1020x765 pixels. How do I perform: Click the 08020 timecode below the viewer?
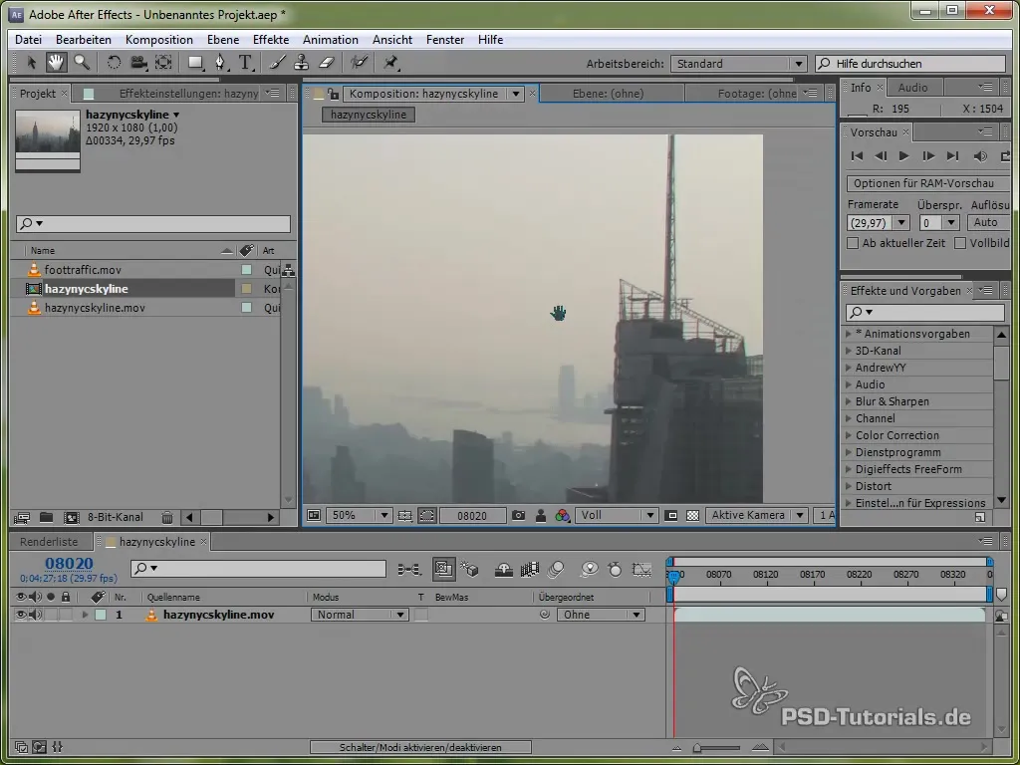click(x=472, y=516)
